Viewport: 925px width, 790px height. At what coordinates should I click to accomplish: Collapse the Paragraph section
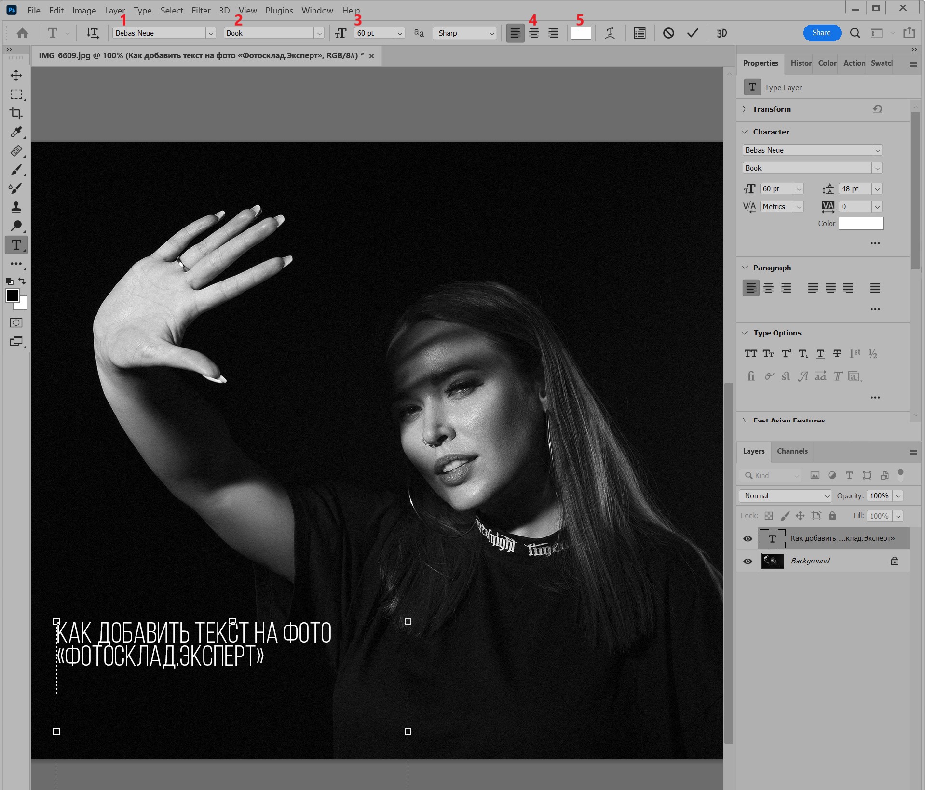[745, 268]
